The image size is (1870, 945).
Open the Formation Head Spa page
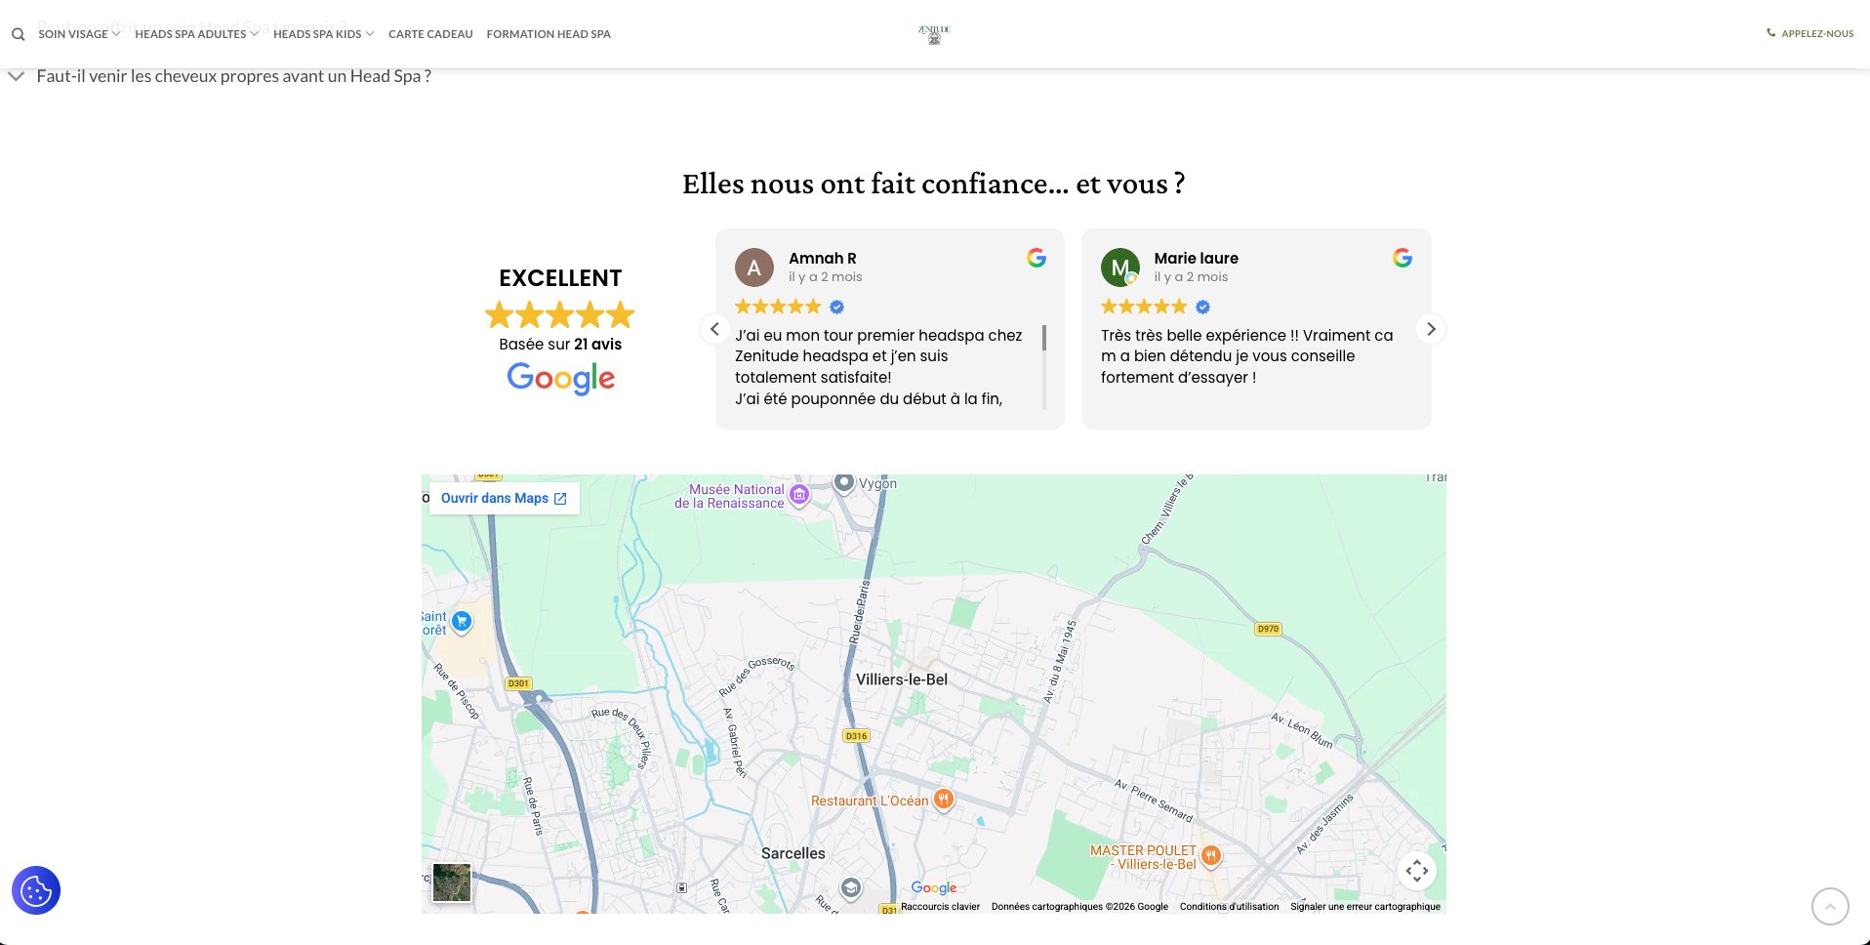(x=549, y=34)
